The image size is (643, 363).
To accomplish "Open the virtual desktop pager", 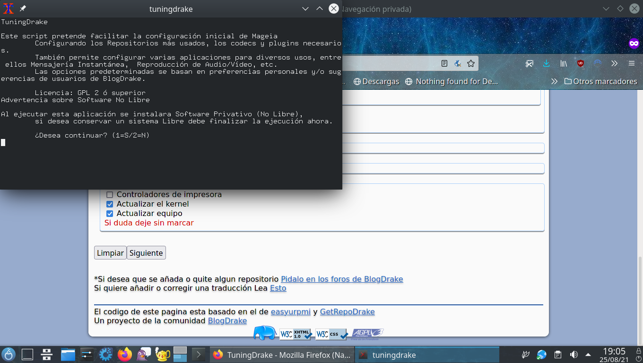I will point(180,354).
